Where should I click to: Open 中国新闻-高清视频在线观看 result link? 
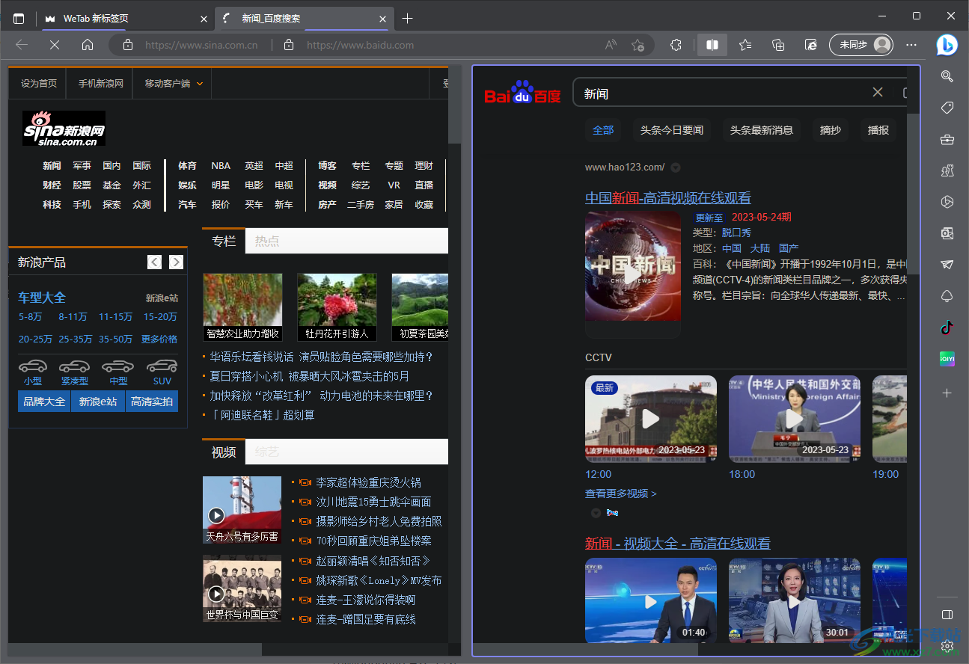(x=668, y=197)
